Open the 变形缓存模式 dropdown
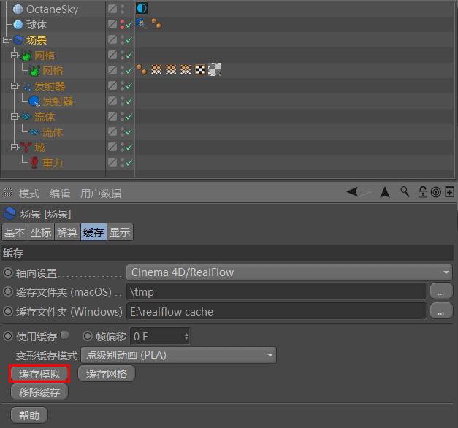Viewport: 458px width, 428px height. click(178, 355)
